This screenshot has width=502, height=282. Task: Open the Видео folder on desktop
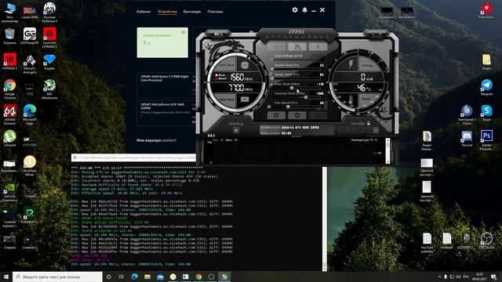pyautogui.click(x=486, y=61)
